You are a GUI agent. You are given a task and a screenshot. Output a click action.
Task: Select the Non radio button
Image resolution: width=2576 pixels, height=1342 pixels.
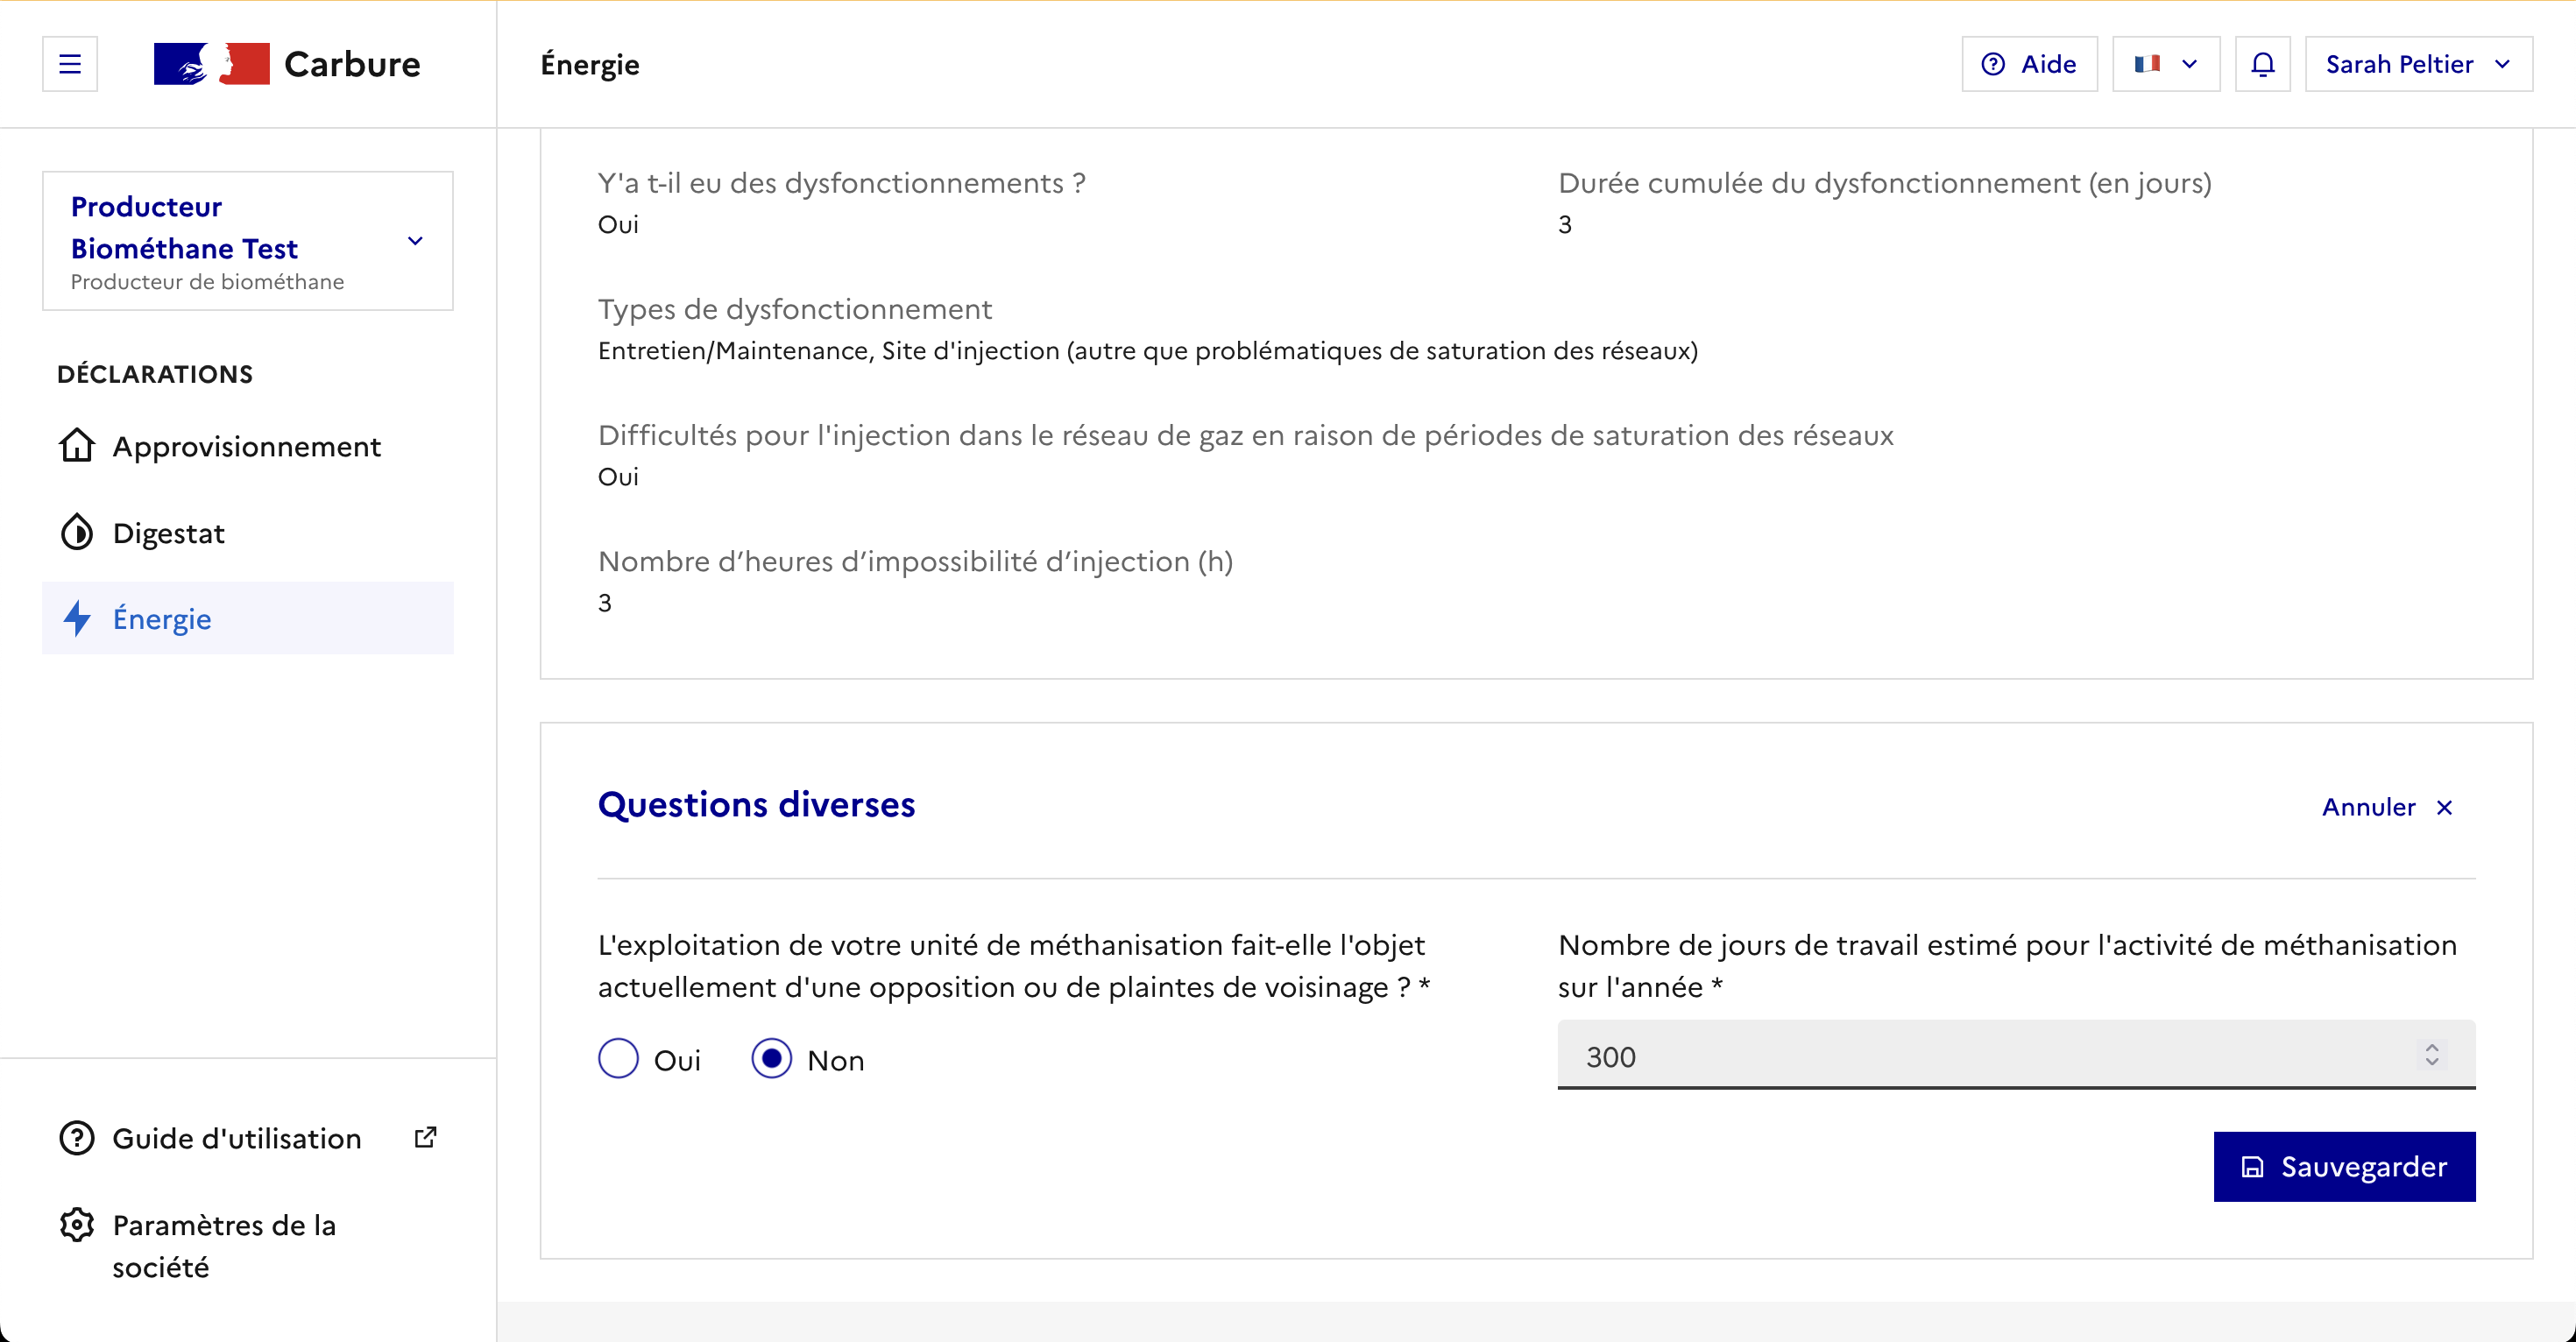[x=771, y=1059]
